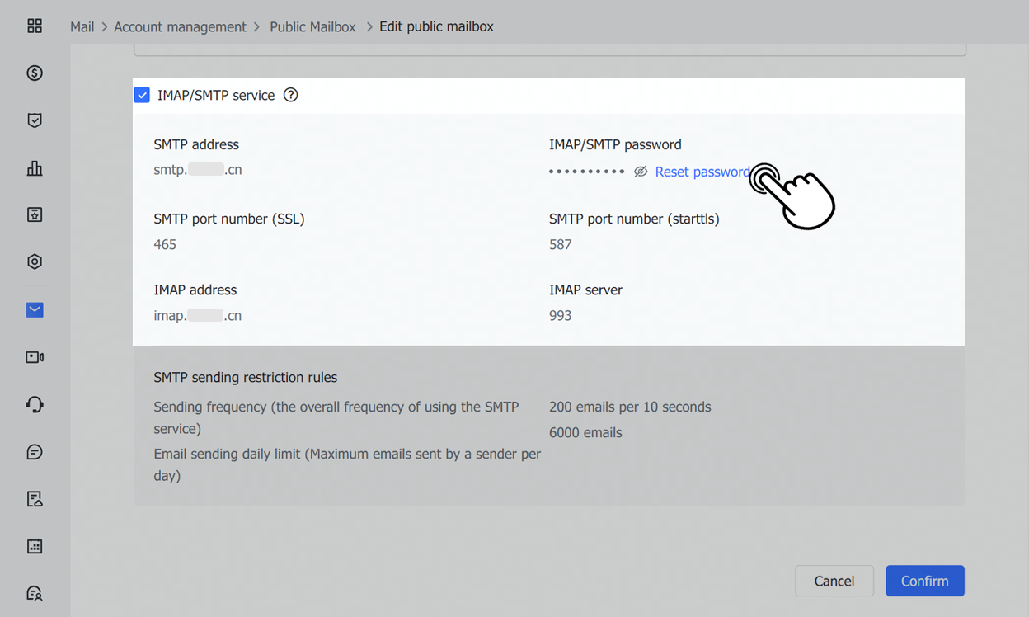Screen dimensions: 1029x617
Task: Open the Mail breadcrumb link
Action: [x=82, y=26]
